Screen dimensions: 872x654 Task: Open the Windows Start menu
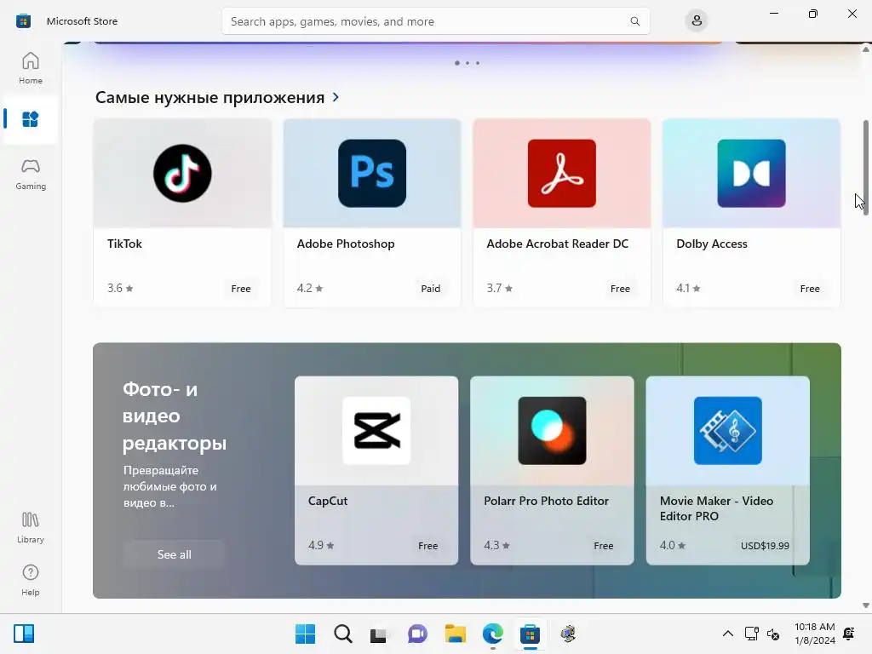pos(306,634)
